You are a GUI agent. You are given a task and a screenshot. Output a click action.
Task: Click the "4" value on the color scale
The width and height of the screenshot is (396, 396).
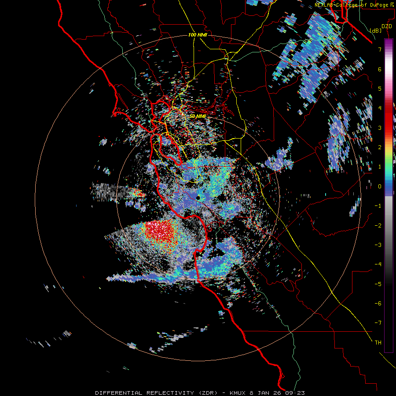[380, 108]
